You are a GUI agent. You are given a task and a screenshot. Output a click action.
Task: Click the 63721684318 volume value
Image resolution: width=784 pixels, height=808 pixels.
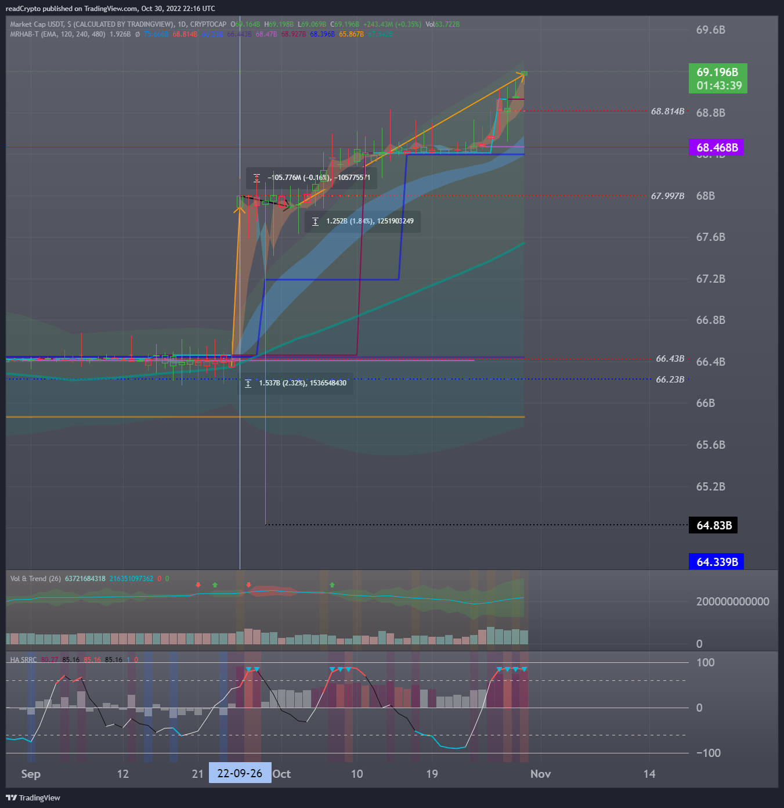(85, 579)
